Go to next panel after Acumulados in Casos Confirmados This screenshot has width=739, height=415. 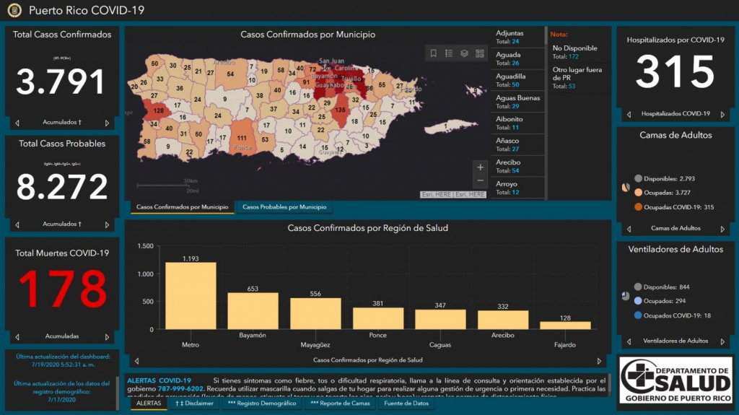pyautogui.click(x=108, y=123)
